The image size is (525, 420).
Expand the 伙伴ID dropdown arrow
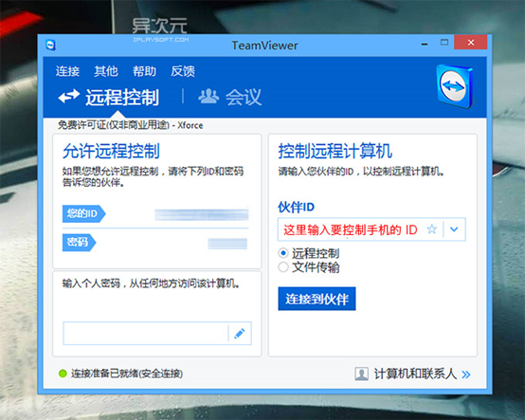pos(454,229)
